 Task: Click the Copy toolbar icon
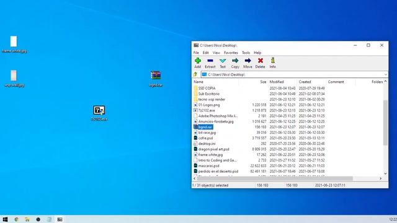(x=235, y=63)
